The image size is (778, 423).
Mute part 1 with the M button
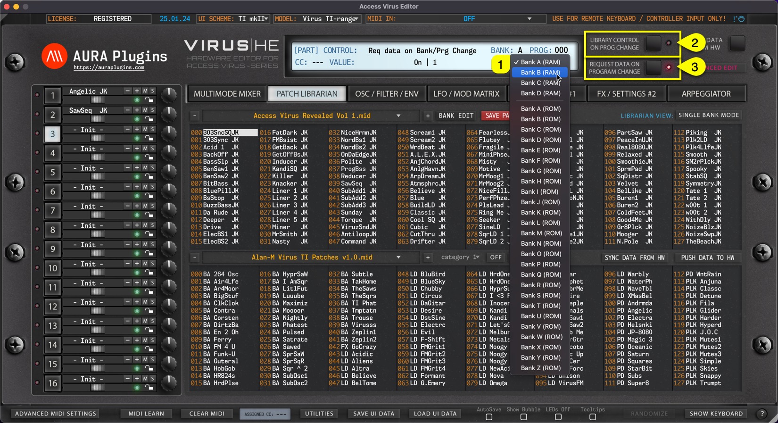coord(145,91)
